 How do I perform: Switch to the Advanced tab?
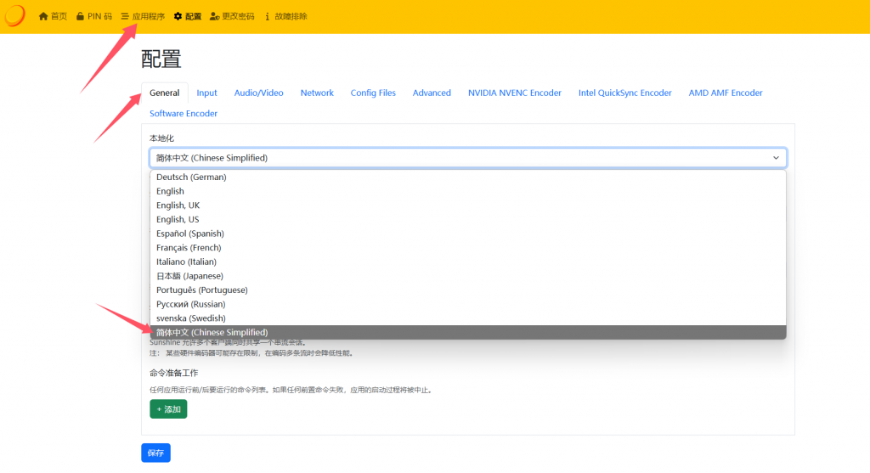432,93
